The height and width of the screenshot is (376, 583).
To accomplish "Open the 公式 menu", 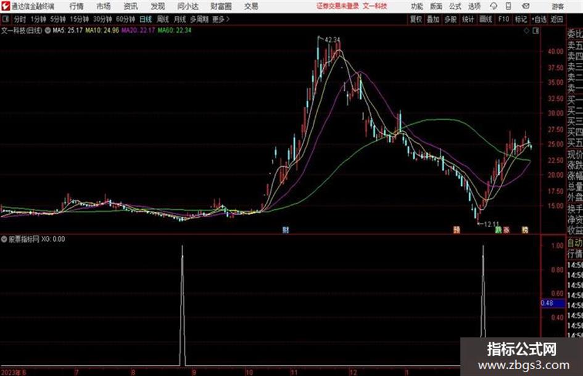I will 455,6.
